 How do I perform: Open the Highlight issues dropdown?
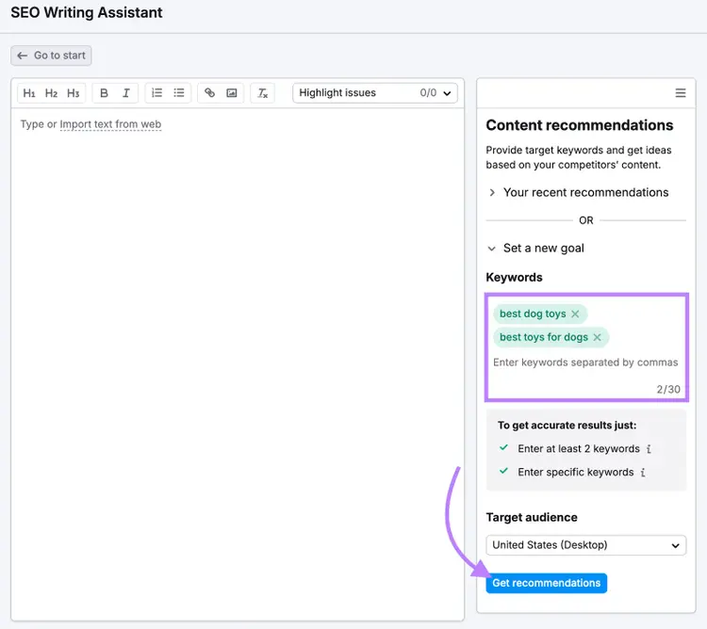375,93
